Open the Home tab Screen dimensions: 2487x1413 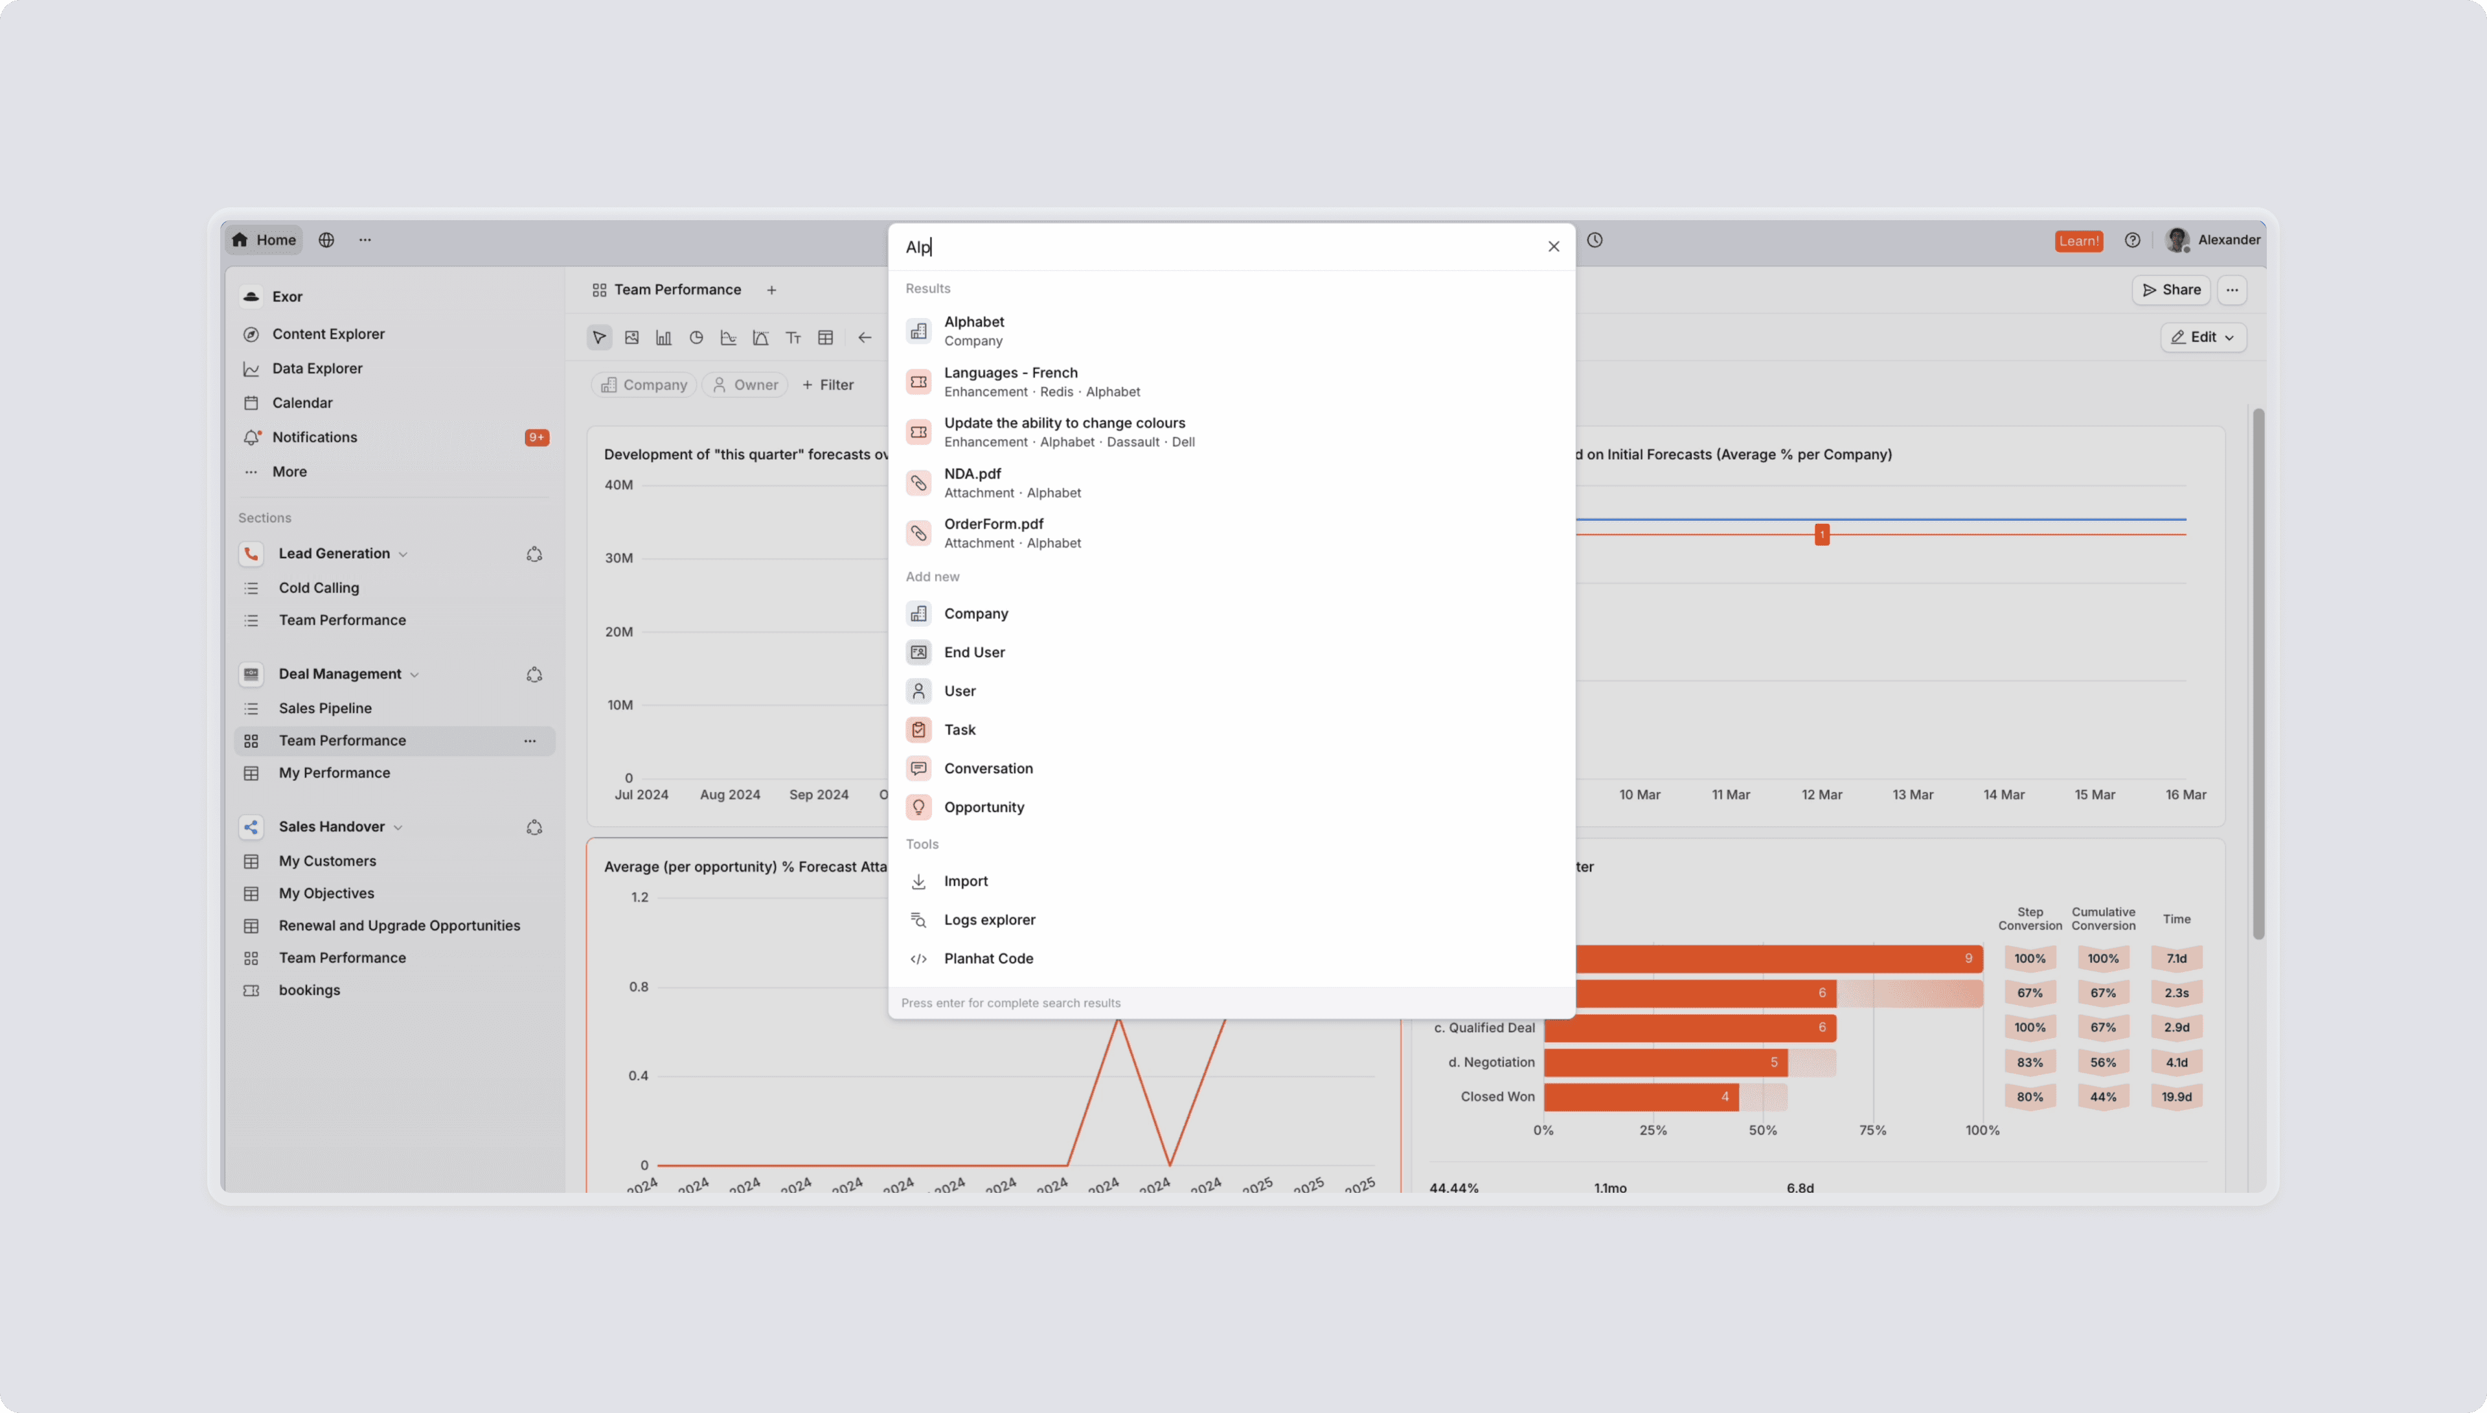pos(264,240)
